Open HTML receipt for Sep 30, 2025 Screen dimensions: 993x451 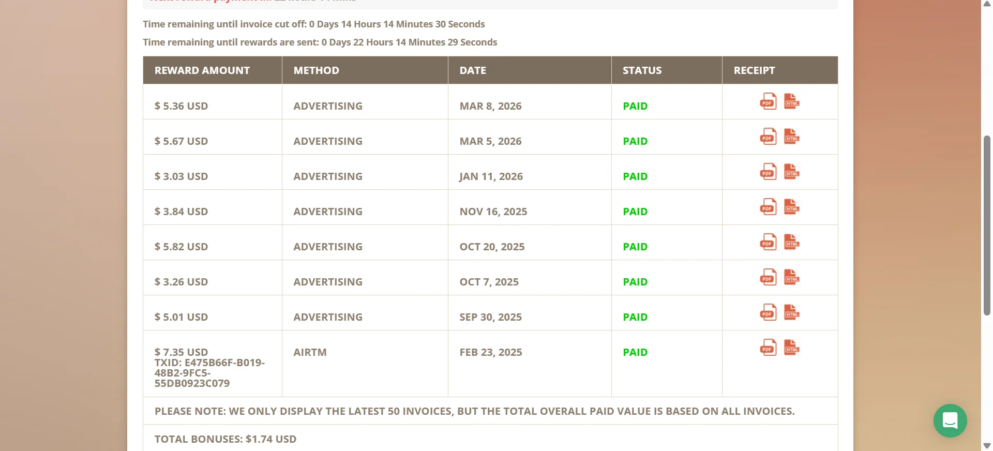(791, 312)
